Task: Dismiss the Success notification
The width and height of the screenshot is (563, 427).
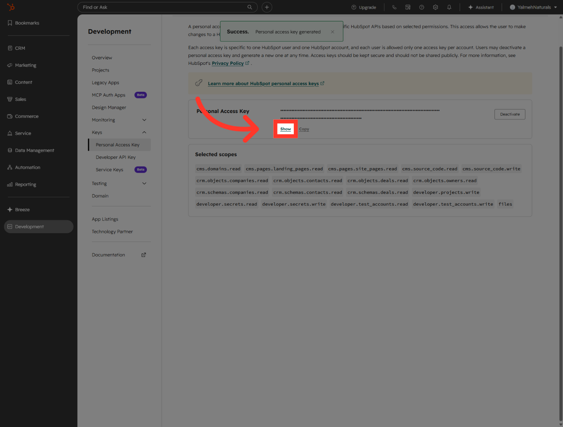Action: [333, 32]
